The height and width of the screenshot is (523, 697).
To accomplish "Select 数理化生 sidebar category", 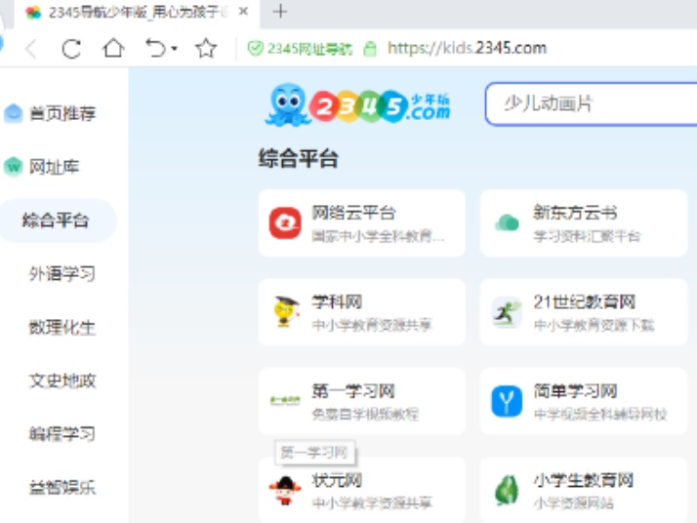I will pyautogui.click(x=61, y=328).
